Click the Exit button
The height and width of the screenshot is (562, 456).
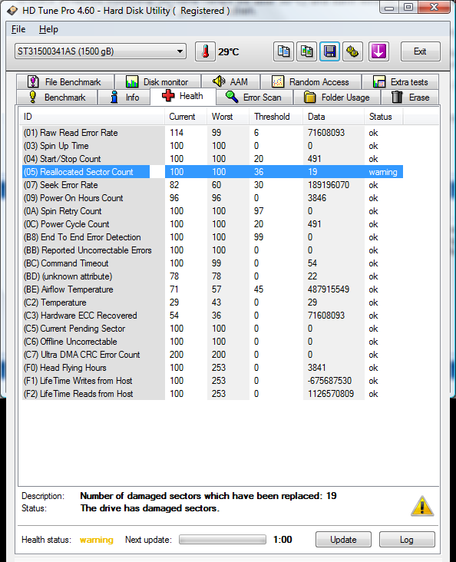coord(420,51)
